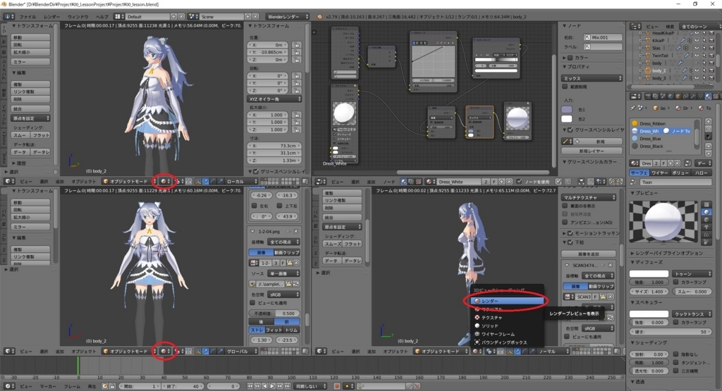Screen dimensions: 722x391
Task: Open the Blenderレンダー engine dropdown
Action: coord(288,17)
